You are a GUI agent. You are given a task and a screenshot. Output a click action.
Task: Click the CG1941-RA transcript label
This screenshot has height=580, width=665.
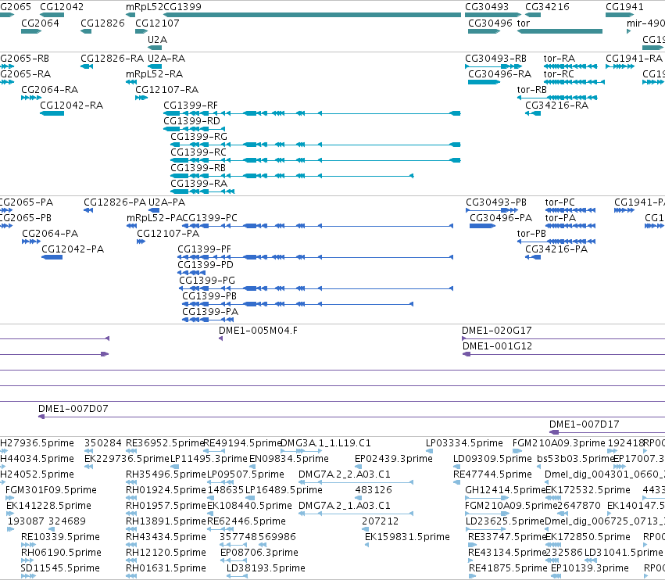coord(634,58)
